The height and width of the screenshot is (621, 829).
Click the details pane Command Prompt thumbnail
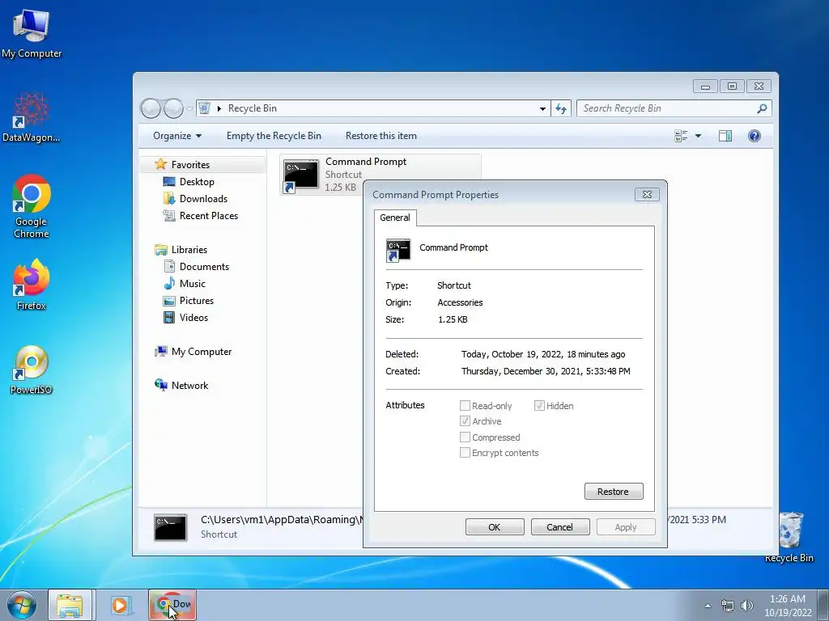pyautogui.click(x=170, y=527)
